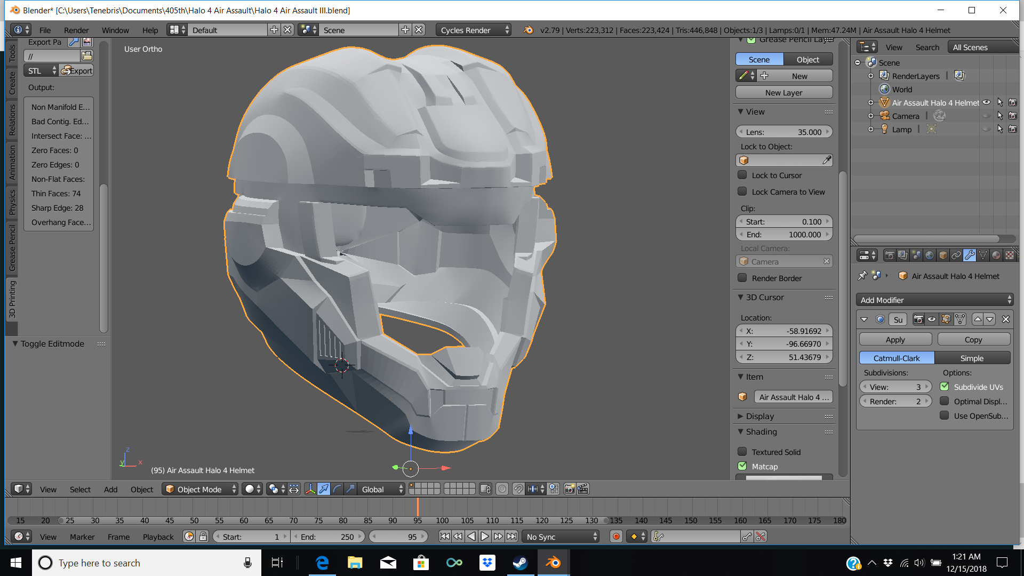Select the Simple subdivision type
The width and height of the screenshot is (1024, 576).
pos(972,358)
